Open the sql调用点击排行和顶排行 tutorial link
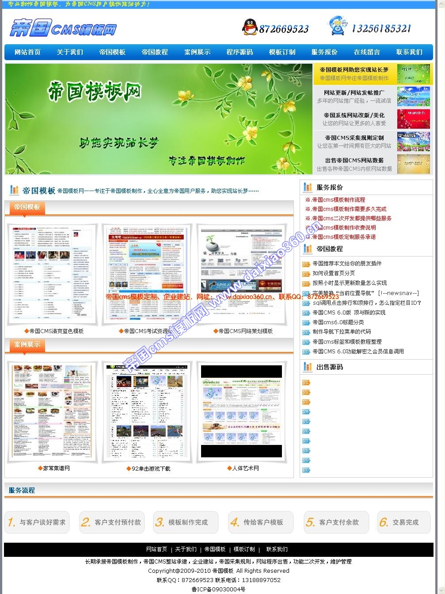 (x=367, y=303)
